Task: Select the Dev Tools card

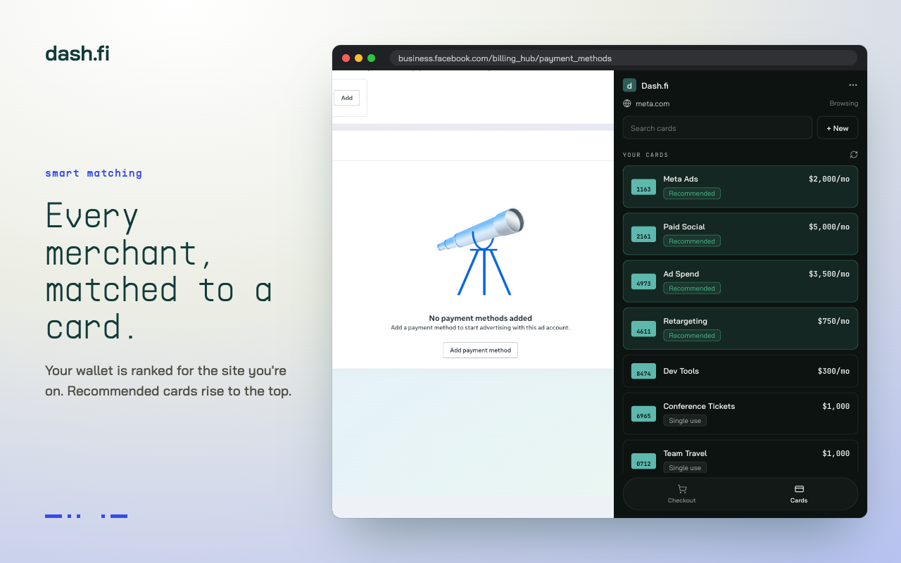Action: point(741,371)
